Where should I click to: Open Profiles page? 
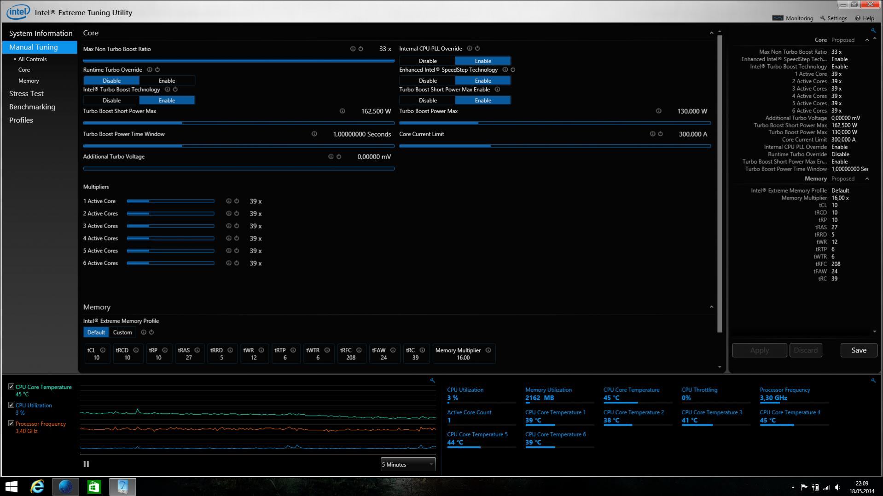(x=21, y=120)
